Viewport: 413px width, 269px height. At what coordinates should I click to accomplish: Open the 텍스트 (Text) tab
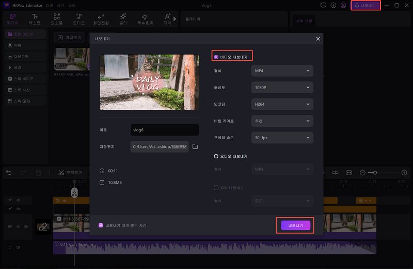pyautogui.click(x=35, y=19)
